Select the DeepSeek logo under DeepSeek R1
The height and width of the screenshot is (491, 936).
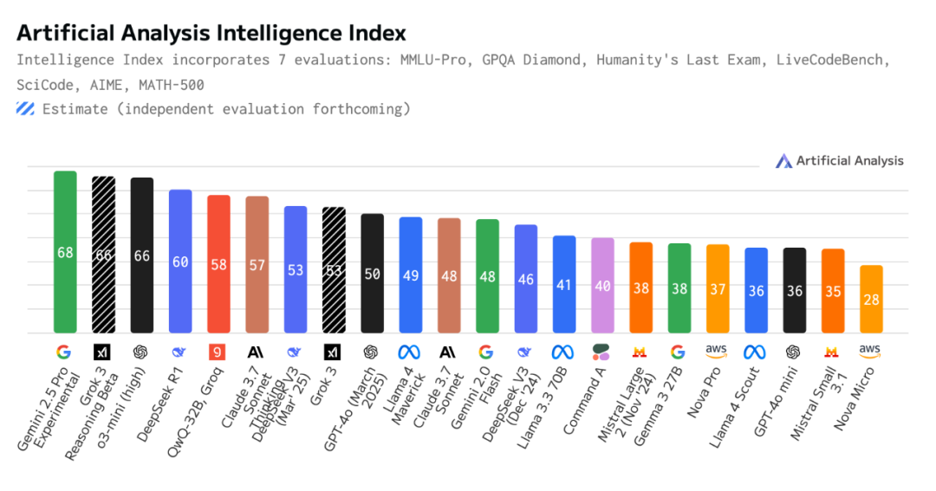click(x=179, y=352)
